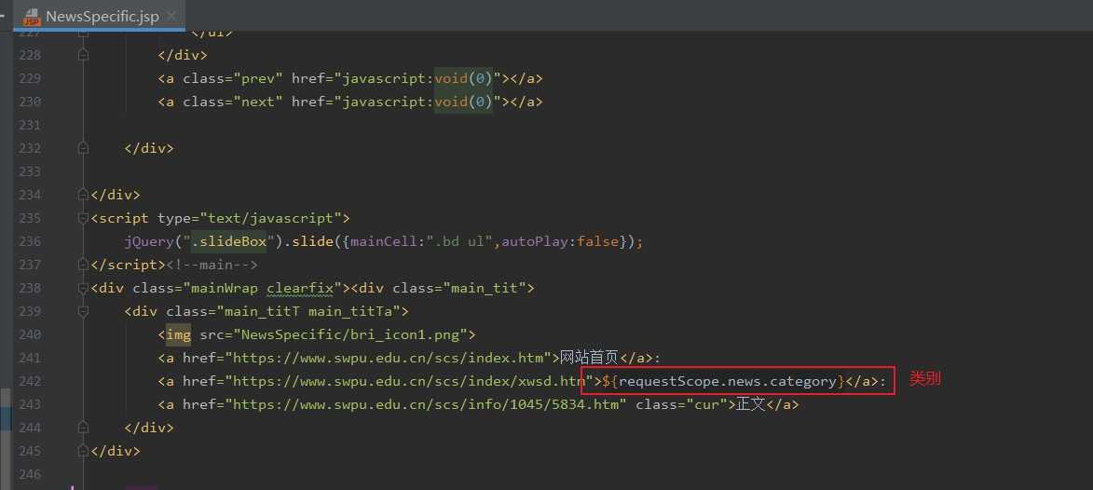Collapse the main_titT div at line 239
Viewport: 1093px width, 490px height.
(83, 311)
